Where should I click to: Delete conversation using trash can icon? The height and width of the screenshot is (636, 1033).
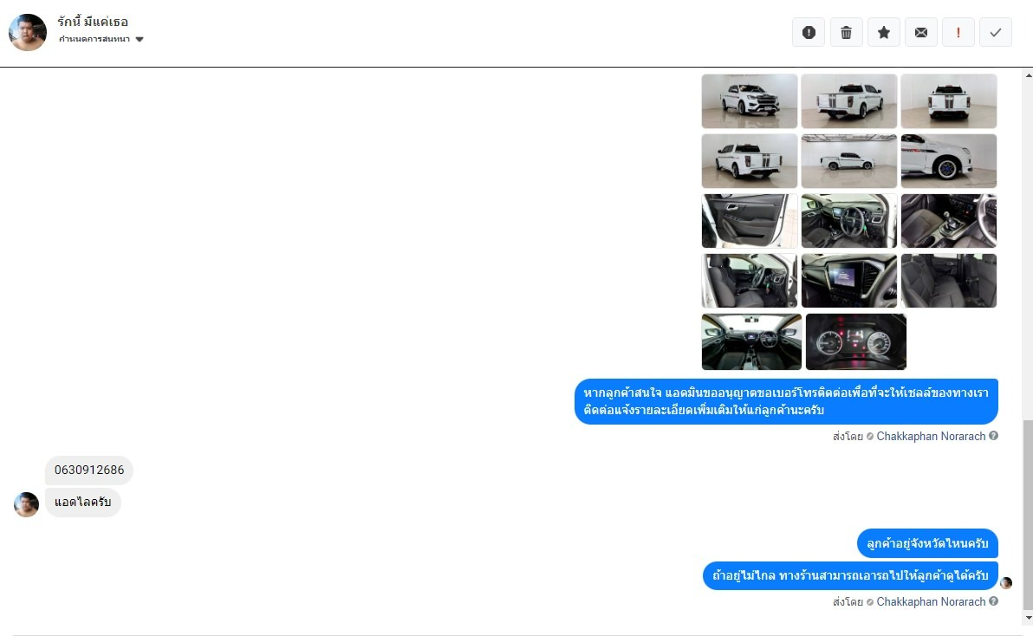click(846, 32)
